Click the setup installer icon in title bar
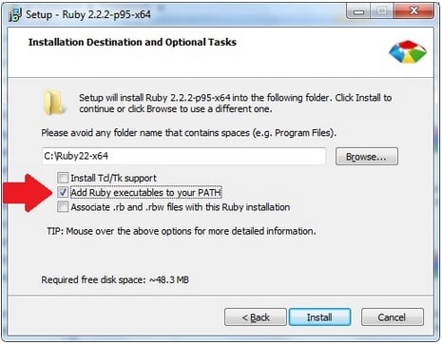 15,14
